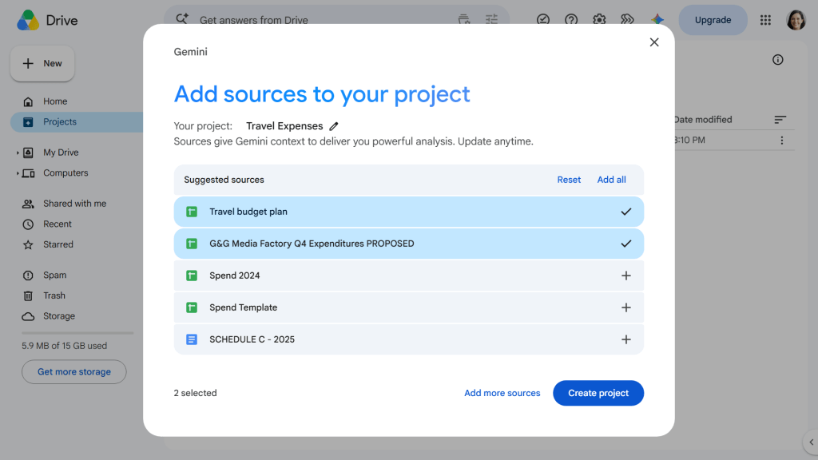Expand the side panel chevron
Image resolution: width=818 pixels, height=460 pixels.
coord(812,442)
